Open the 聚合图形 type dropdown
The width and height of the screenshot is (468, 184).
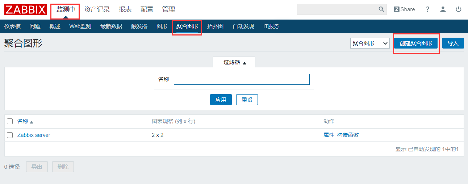pyautogui.click(x=370, y=43)
